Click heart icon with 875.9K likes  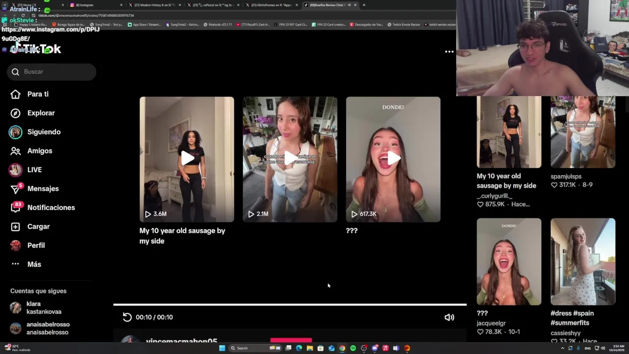click(x=480, y=204)
